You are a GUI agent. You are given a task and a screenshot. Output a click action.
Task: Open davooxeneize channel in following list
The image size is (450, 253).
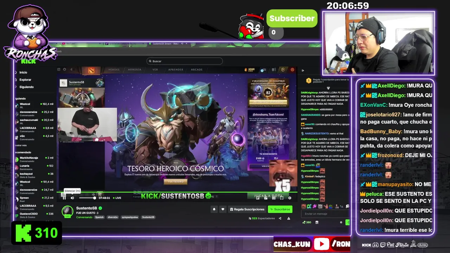click(x=34, y=113)
